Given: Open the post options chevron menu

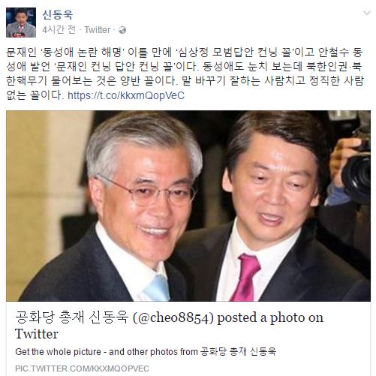Looking at the screenshot, I should pyautogui.click(x=367, y=13).
